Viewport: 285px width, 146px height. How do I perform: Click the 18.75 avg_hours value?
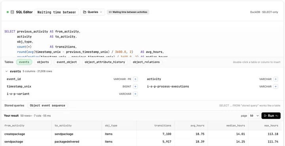200,134
